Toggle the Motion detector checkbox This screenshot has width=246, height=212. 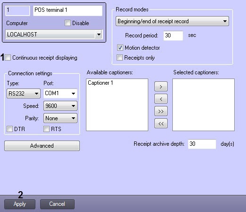tap(120, 47)
